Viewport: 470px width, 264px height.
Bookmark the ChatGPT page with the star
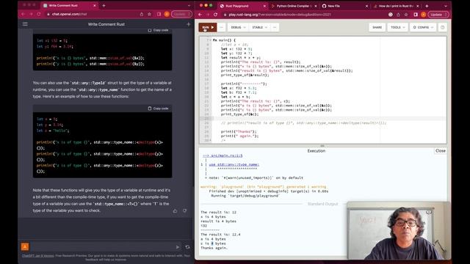[149, 14]
